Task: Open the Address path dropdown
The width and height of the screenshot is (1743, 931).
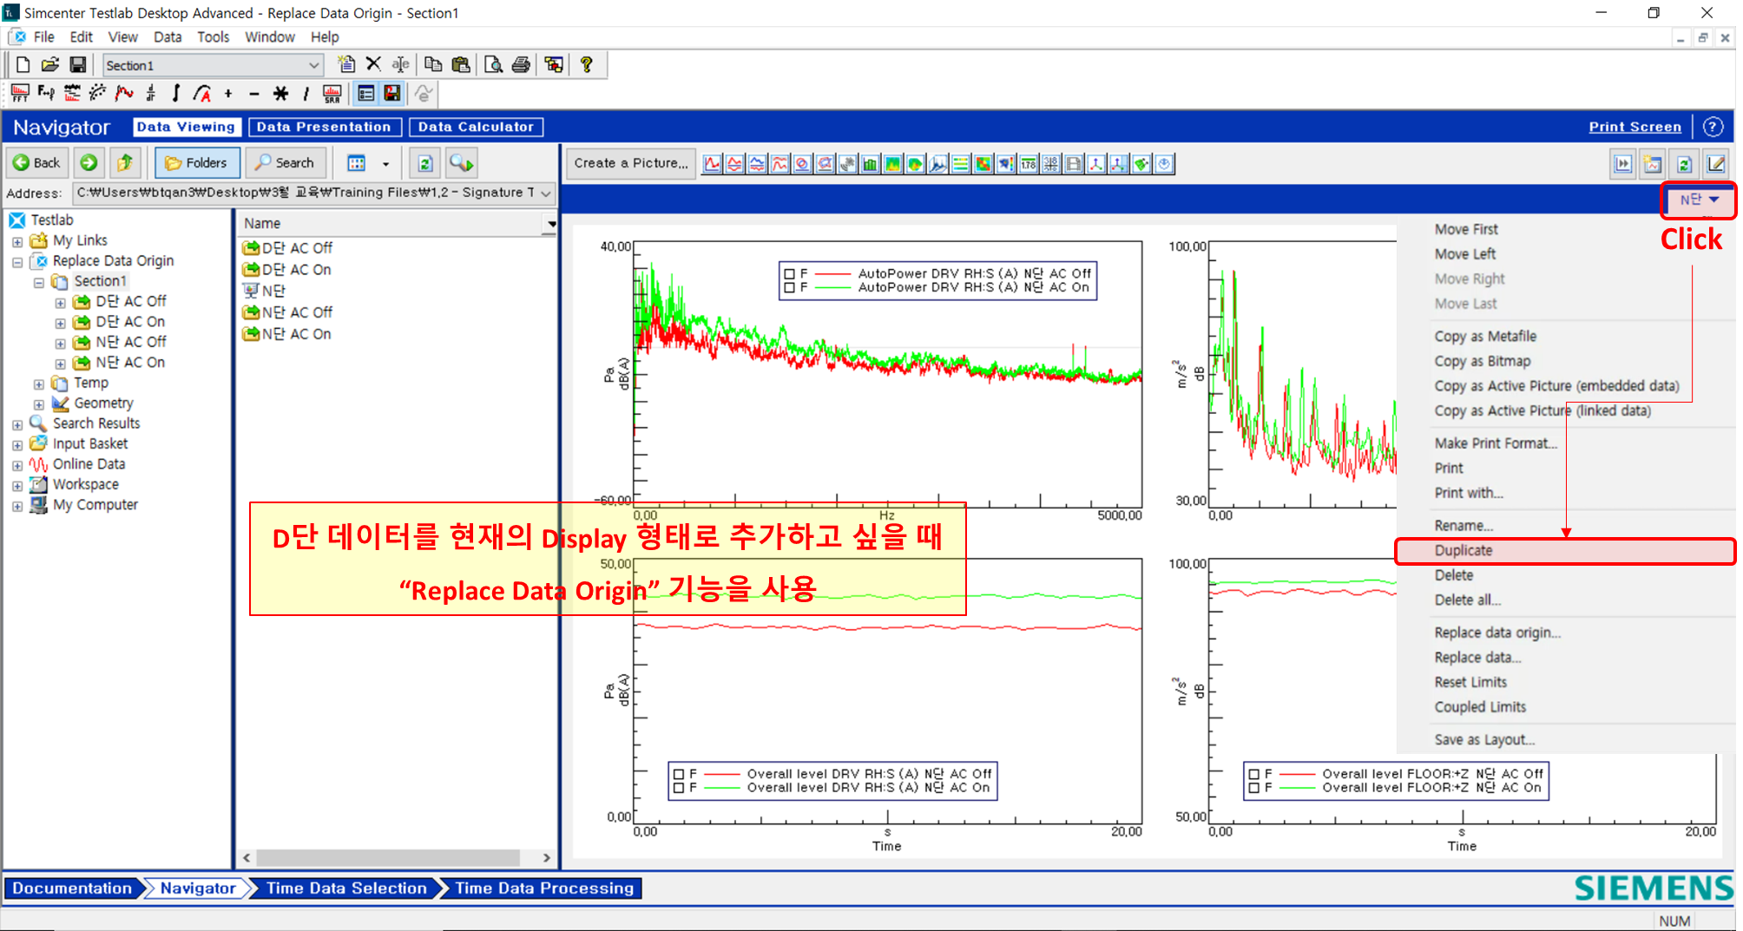Action: pos(546,193)
